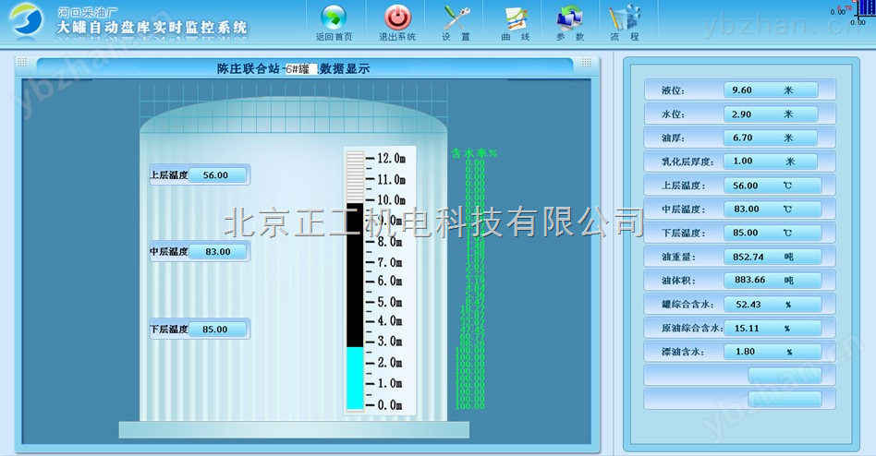Click the 乳化层厚度 1.00 value field

771,162
